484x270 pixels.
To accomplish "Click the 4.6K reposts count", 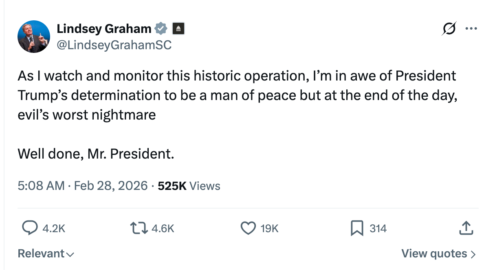I will pyautogui.click(x=163, y=229).
